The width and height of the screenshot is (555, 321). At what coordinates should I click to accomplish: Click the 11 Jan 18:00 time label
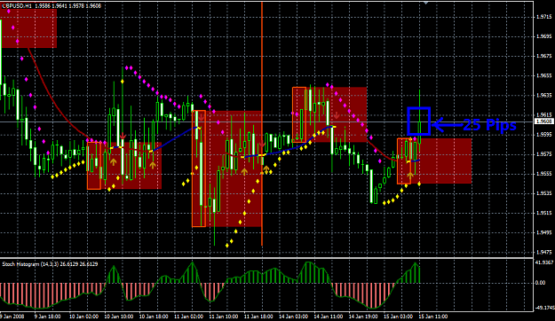tap(258, 316)
